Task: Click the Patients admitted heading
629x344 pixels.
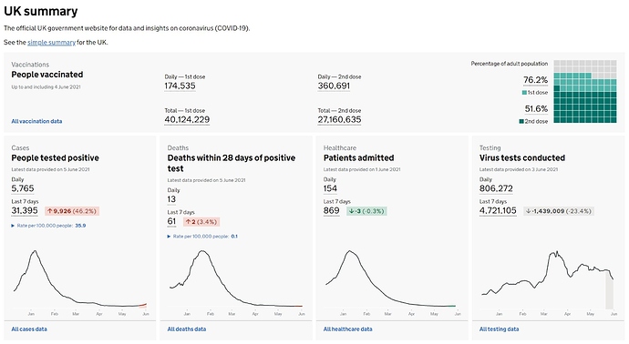Action: 358,157
